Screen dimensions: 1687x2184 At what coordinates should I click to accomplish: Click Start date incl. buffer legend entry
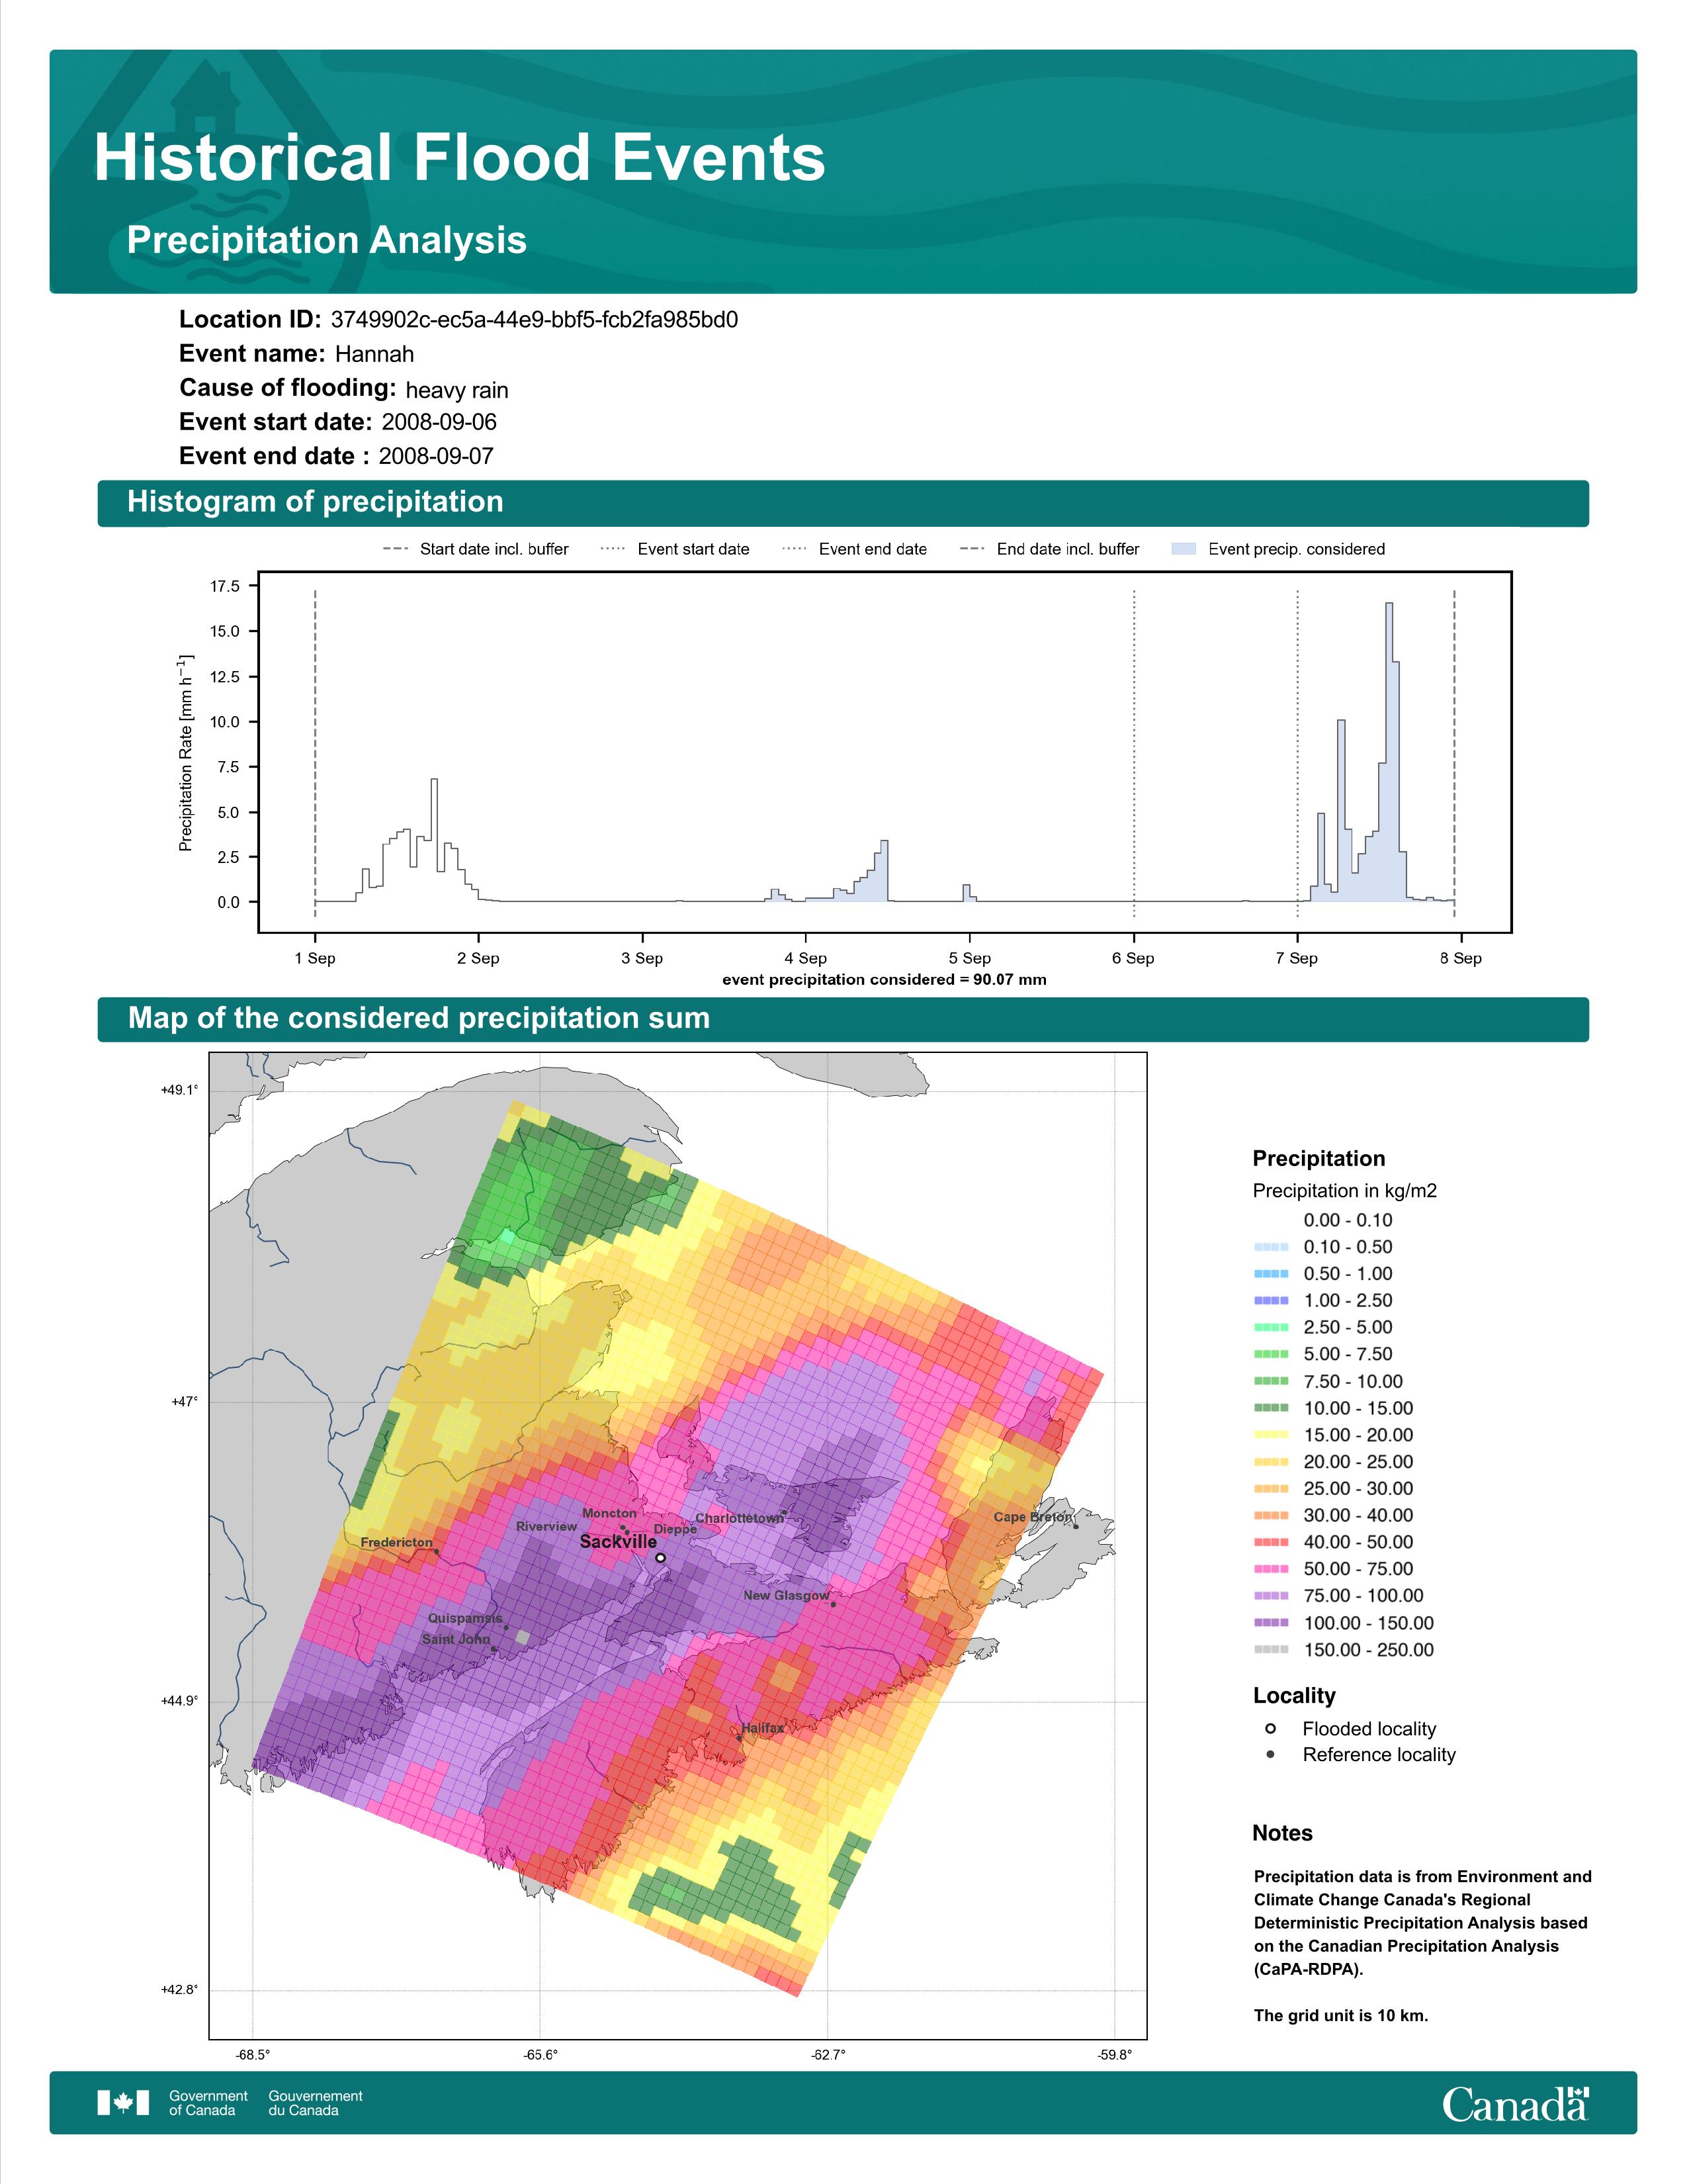click(x=476, y=549)
